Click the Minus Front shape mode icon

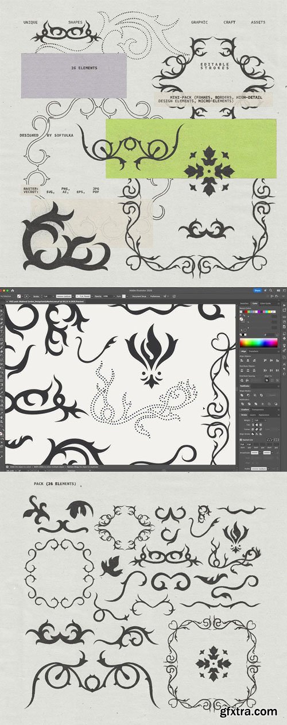[x=249, y=395]
